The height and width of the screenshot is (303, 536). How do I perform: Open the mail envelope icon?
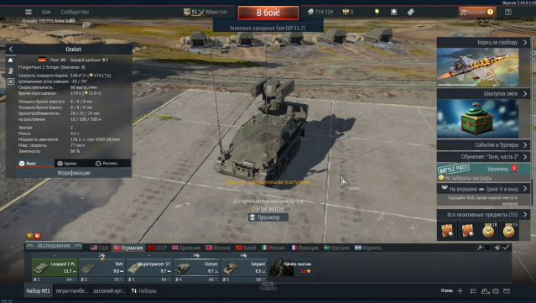point(507,291)
